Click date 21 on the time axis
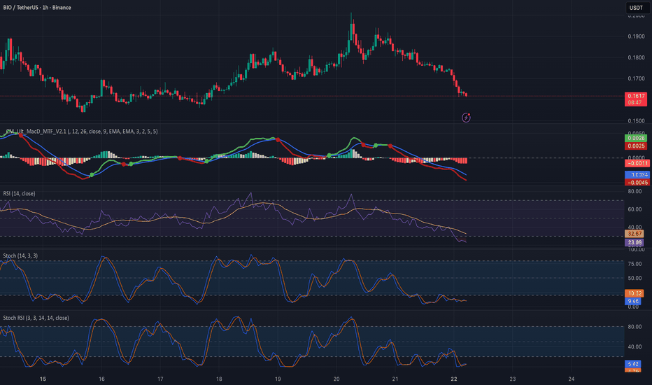This screenshot has width=652, height=385. coord(395,379)
